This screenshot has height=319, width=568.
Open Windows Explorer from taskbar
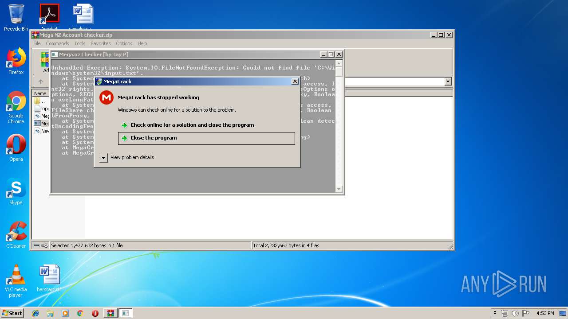pyautogui.click(x=50, y=313)
